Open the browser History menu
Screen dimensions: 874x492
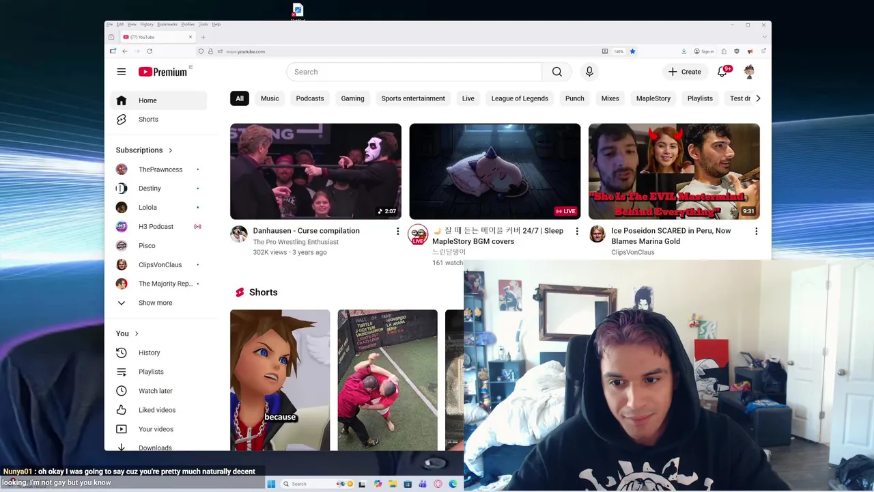147,25
